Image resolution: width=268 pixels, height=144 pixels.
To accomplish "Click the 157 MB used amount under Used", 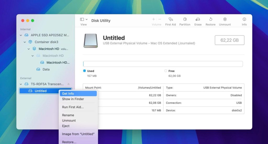I will tap(92, 76).
